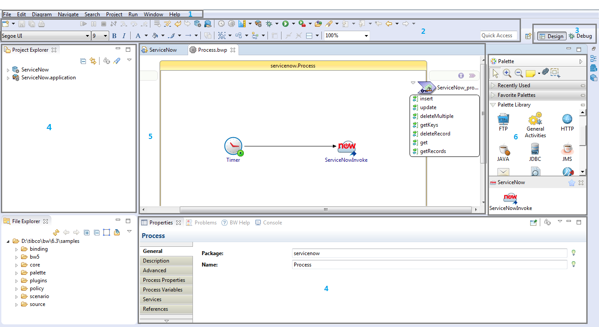This screenshot has height=327, width=599.
Task: Click the Open Perspective icon
Action: coord(528,36)
